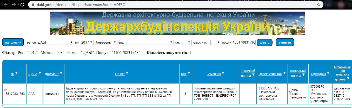Image resolution: width=352 pixels, height=108 pixels.
Task: Click the sort arrow next to ІДАБК header
Action: pos(40,73)
